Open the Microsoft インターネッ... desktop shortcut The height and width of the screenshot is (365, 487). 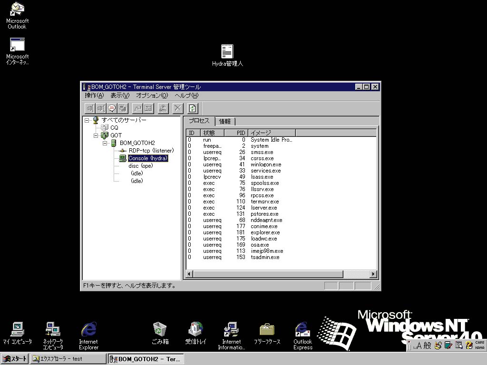[x=18, y=51]
